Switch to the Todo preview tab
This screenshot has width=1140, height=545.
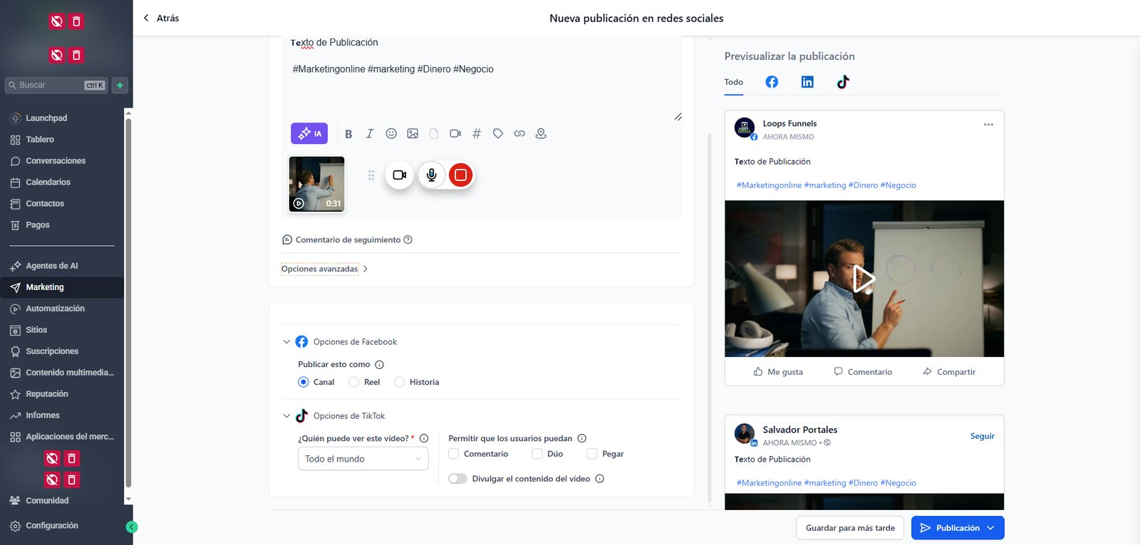pyautogui.click(x=733, y=82)
